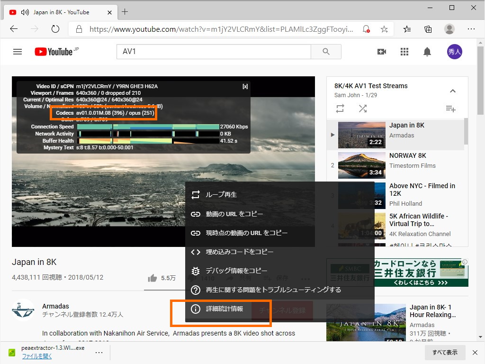Reload the page with the refresh icon
The image size is (485, 364).
pyautogui.click(x=55, y=29)
